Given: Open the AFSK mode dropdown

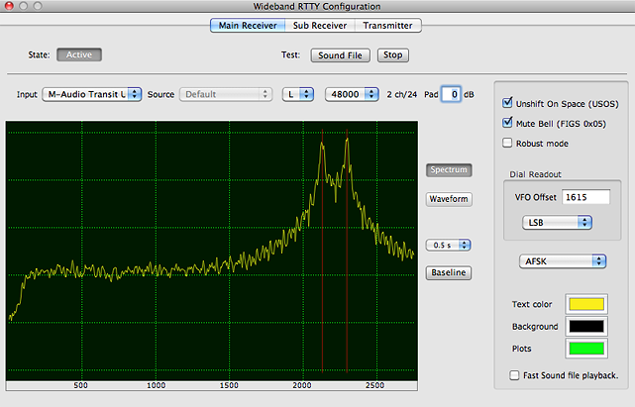Looking at the screenshot, I should pos(563,261).
